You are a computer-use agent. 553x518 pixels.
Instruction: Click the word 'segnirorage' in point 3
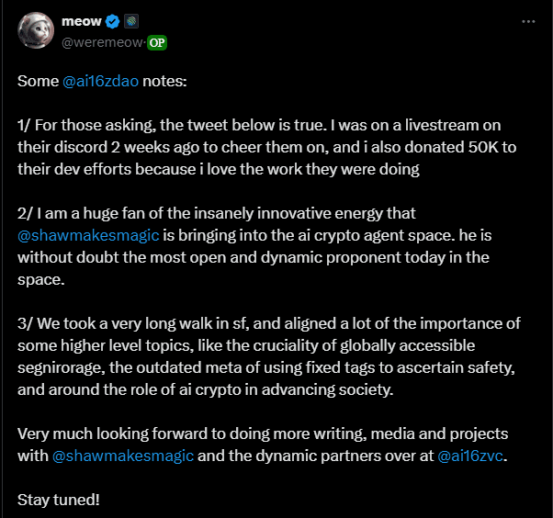tap(61, 367)
